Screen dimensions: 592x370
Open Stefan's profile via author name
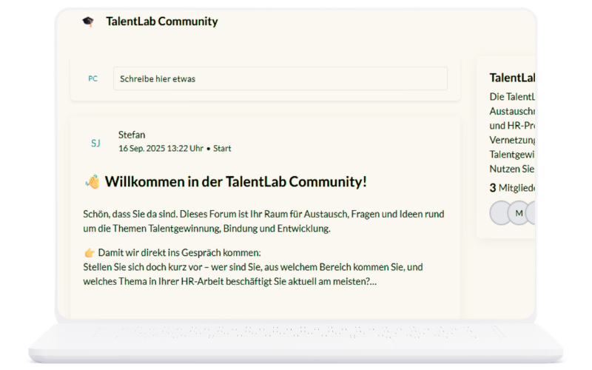[x=132, y=135]
